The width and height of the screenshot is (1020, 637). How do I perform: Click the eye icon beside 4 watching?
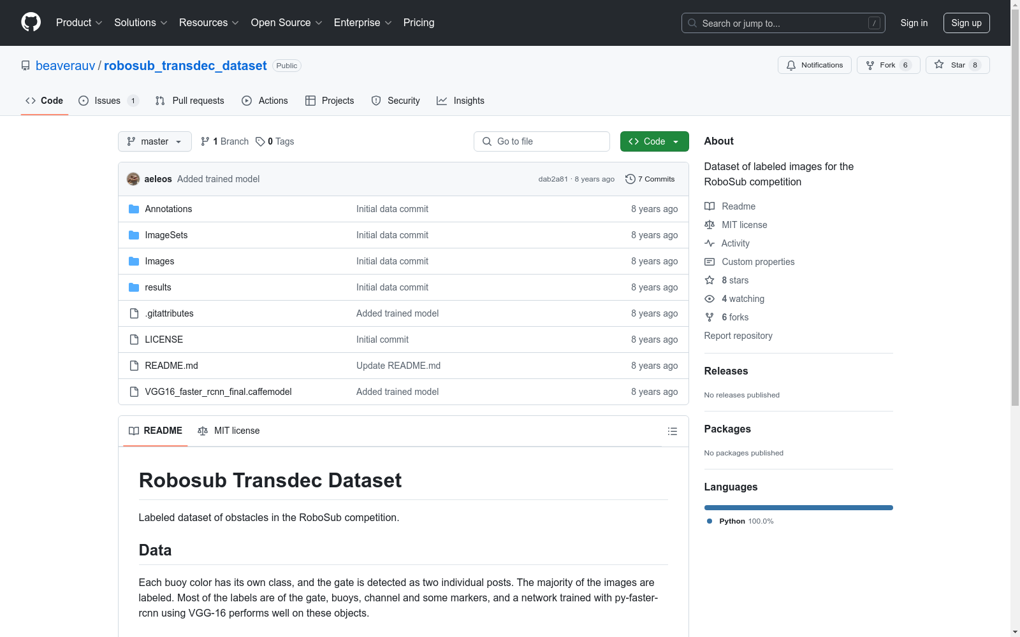tap(710, 299)
